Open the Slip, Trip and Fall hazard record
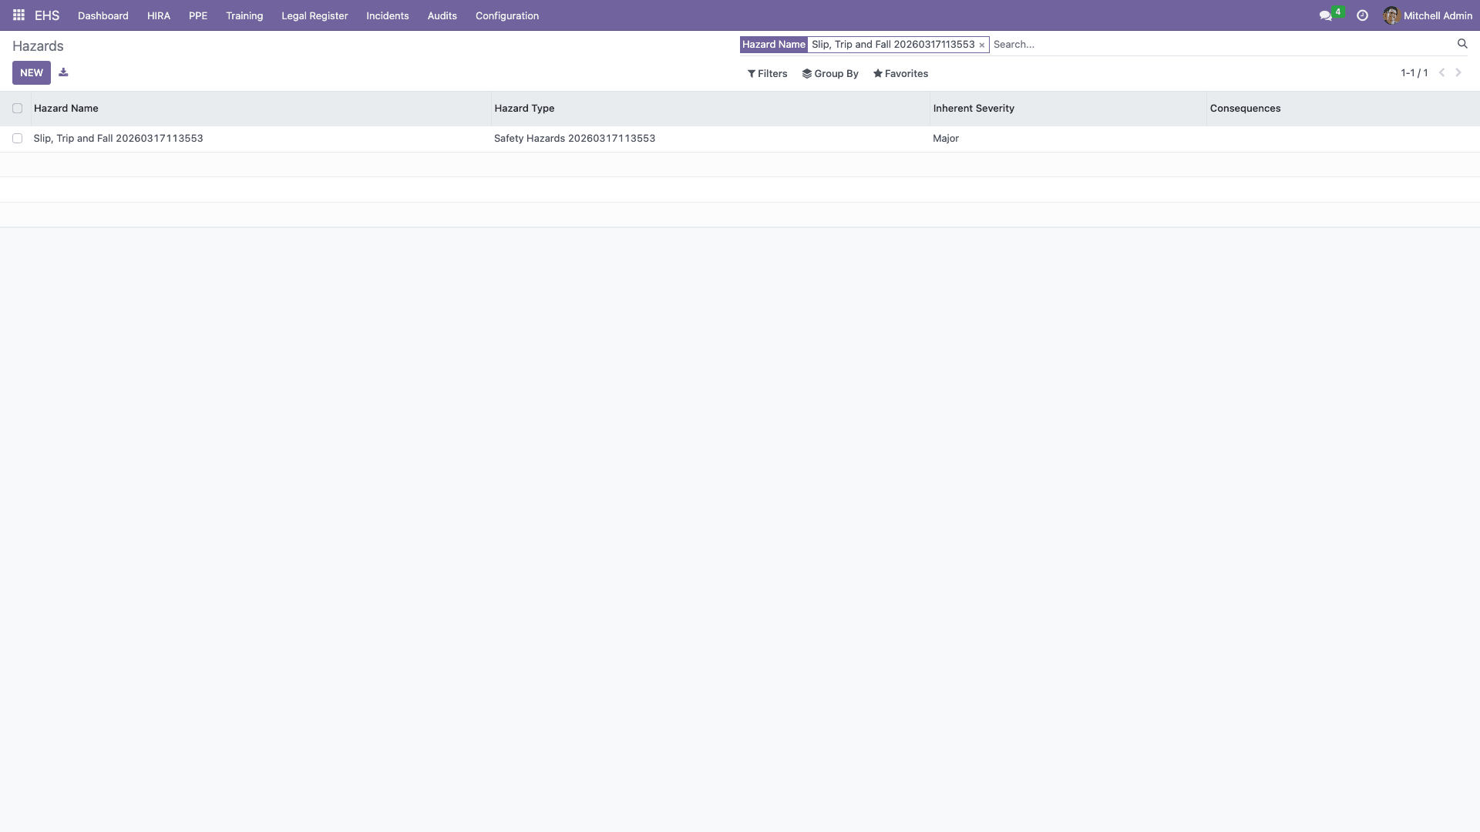The width and height of the screenshot is (1480, 832). [118, 139]
